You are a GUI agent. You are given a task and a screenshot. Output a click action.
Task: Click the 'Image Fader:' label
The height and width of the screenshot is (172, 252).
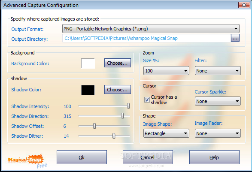coord(209,123)
